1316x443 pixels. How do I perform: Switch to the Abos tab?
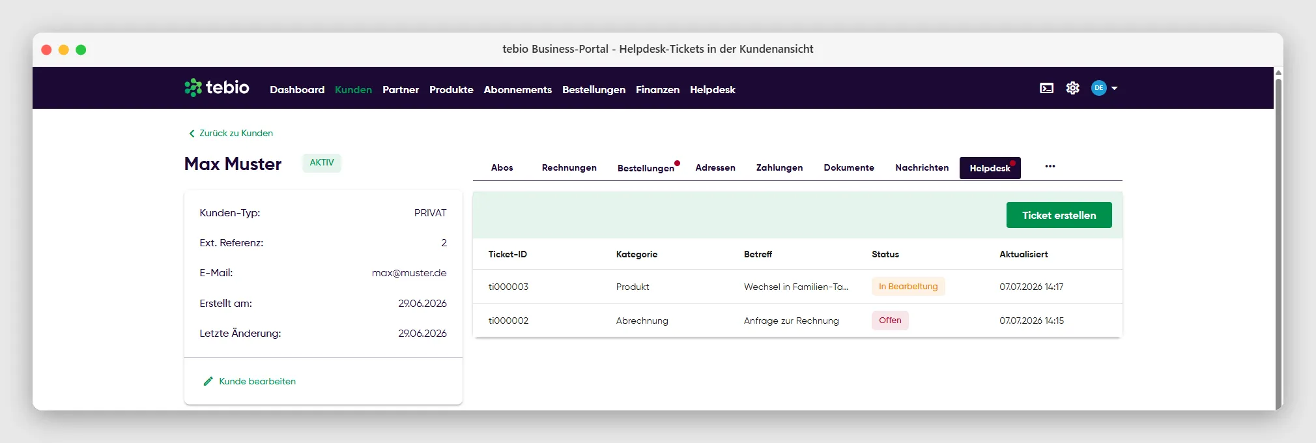point(502,167)
